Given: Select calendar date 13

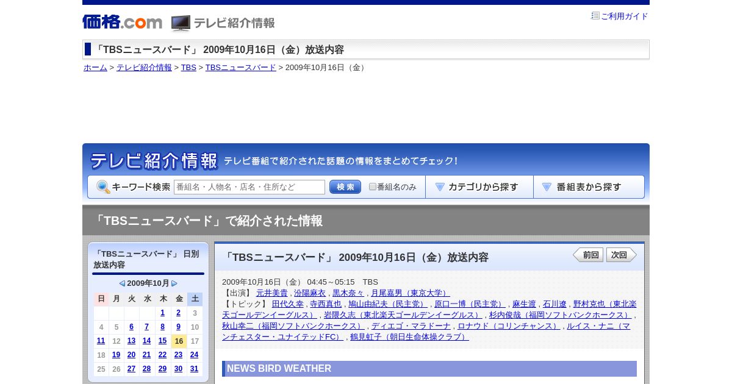Looking at the screenshot, I should (131, 341).
